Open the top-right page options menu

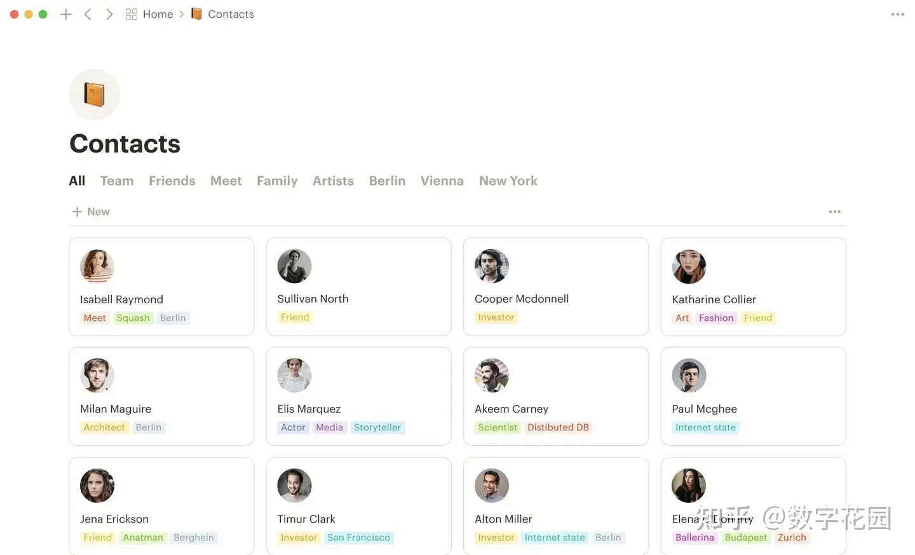[897, 14]
